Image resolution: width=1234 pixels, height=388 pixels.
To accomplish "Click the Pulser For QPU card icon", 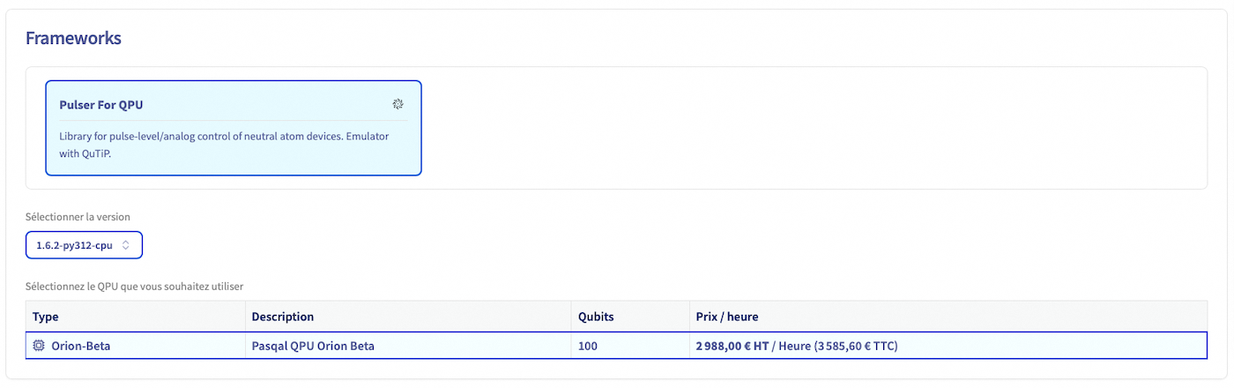I will (398, 104).
